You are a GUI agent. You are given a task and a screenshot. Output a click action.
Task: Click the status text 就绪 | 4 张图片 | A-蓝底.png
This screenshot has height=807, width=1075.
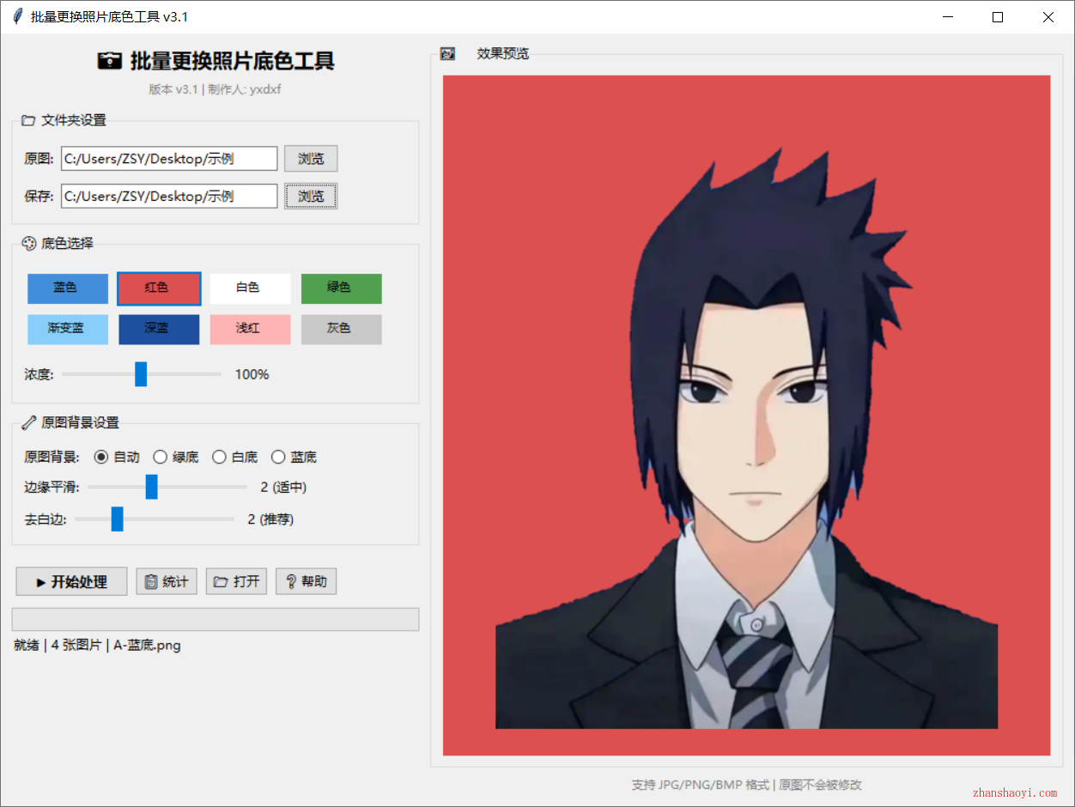(97, 645)
